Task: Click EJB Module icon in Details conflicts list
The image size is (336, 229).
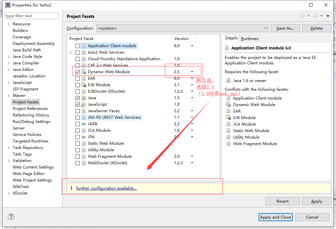Action: (228, 118)
